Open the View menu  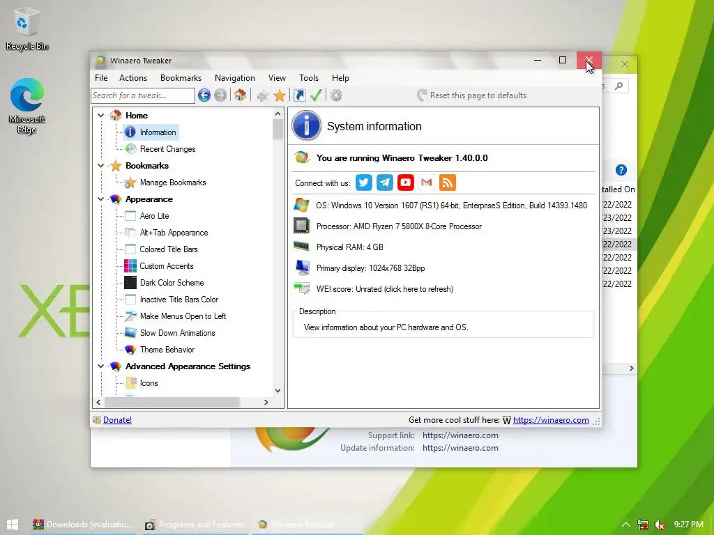click(x=277, y=78)
